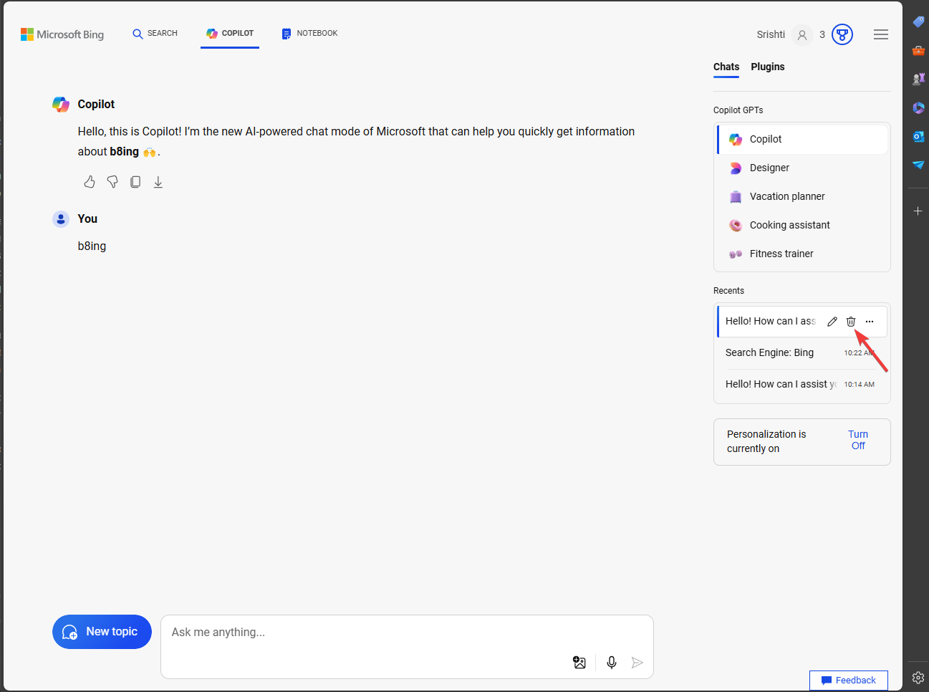
Task: Add a new app with sidebar plus icon
Action: (918, 211)
